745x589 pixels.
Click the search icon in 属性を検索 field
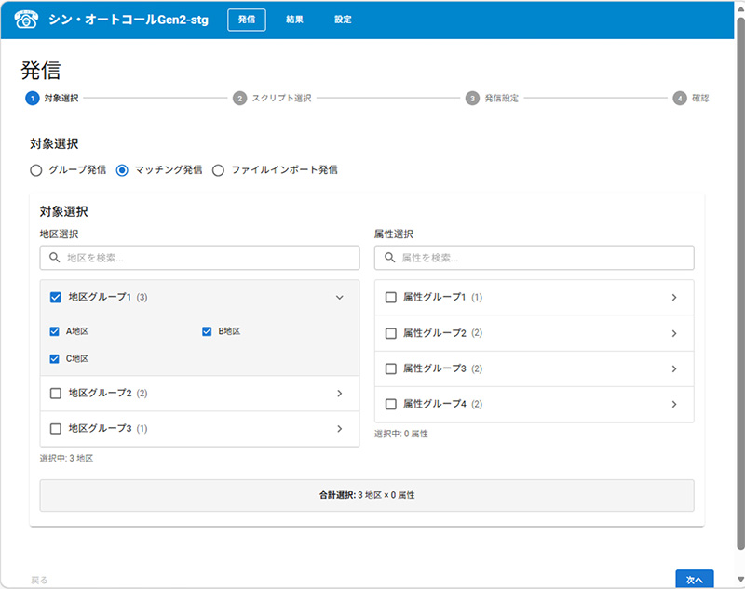pos(389,258)
